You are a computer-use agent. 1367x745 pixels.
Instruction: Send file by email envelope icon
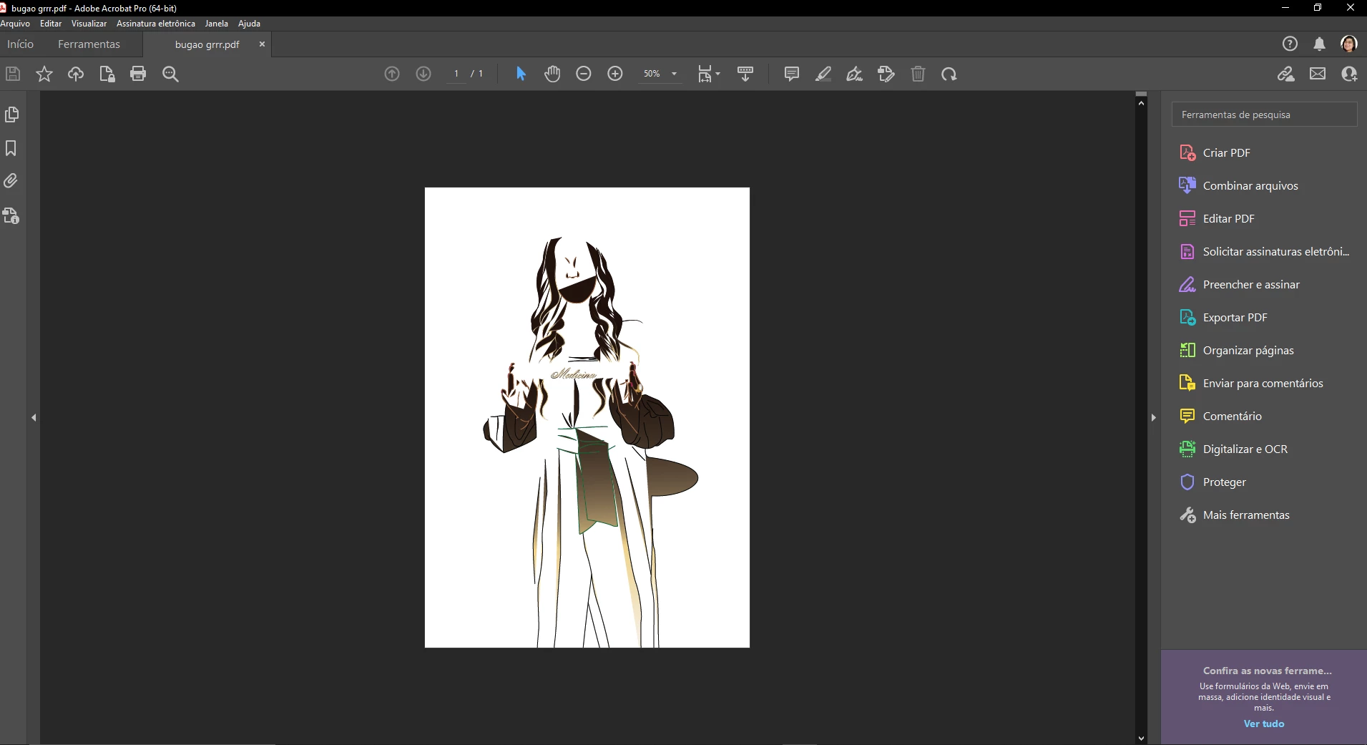point(1318,74)
